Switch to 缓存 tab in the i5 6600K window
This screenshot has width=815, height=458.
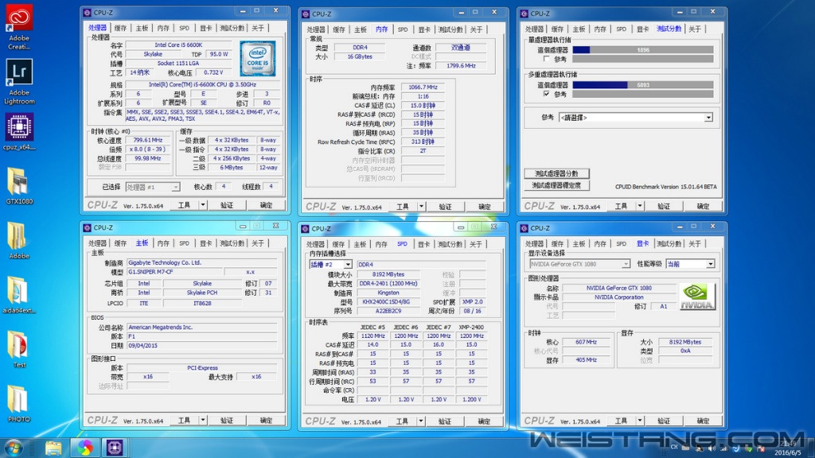(x=121, y=28)
